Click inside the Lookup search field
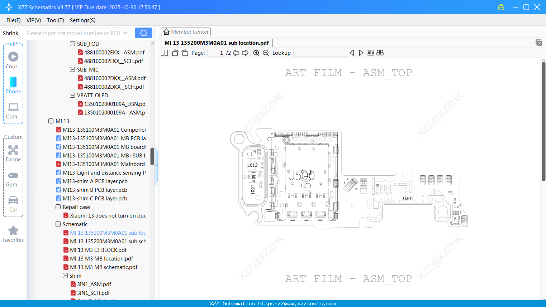Viewport: 546px width, 307px height. tap(320, 53)
